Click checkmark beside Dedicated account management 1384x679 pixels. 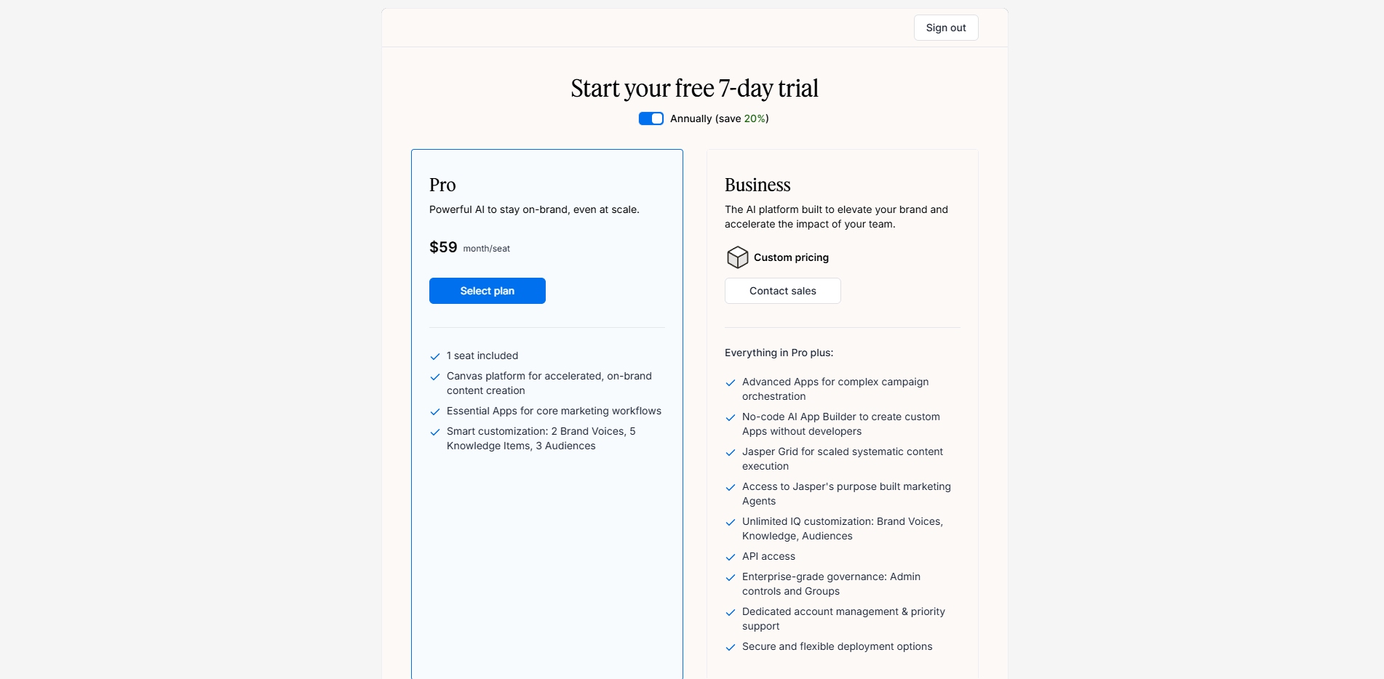731,612
